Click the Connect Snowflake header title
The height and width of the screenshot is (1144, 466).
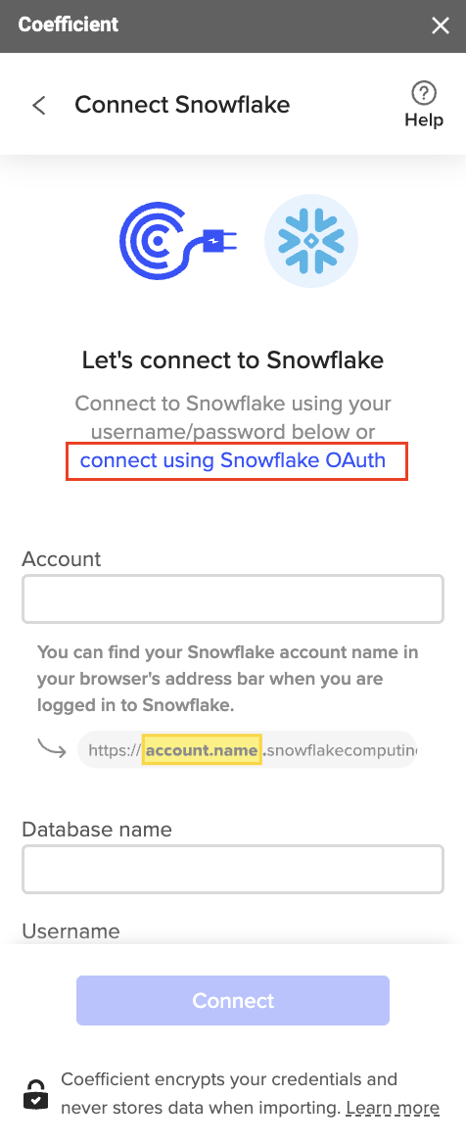182,105
